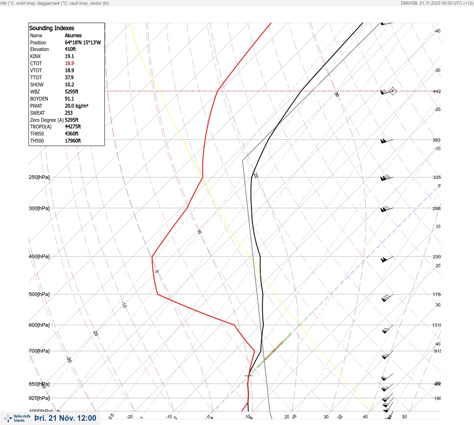Click the 'Zero Degree (A)' label
Viewport: 474px width, 425px height.
coord(47,120)
